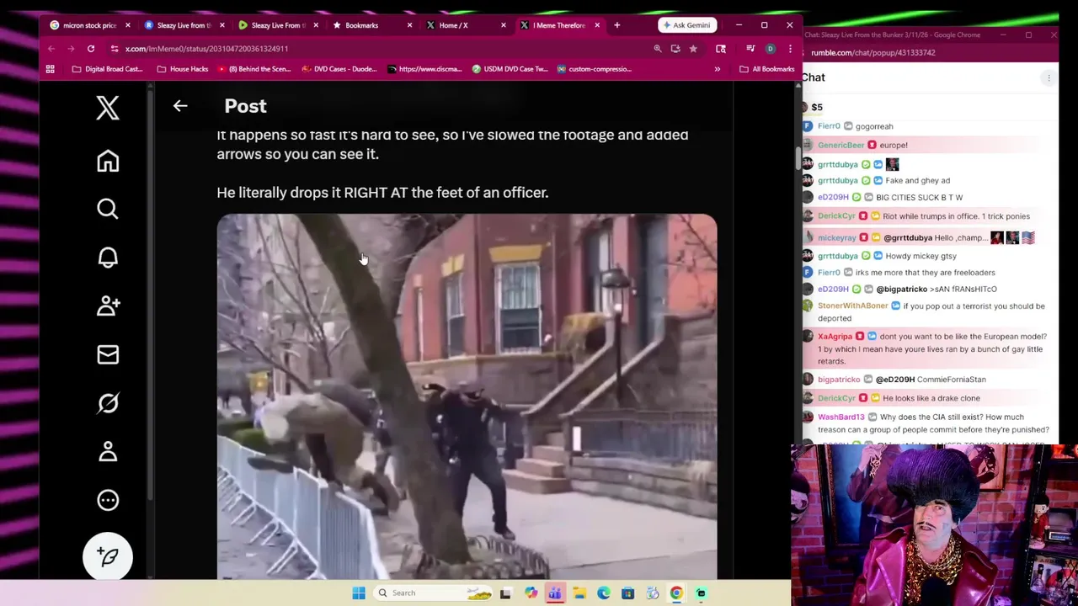Go to Home in X sidebar
1078x606 pixels.
coord(108,161)
